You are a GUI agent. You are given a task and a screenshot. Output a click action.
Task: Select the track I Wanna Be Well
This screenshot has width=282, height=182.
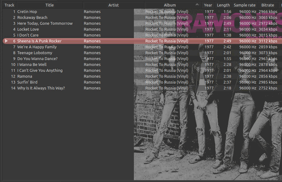pyautogui.click(x=32, y=65)
